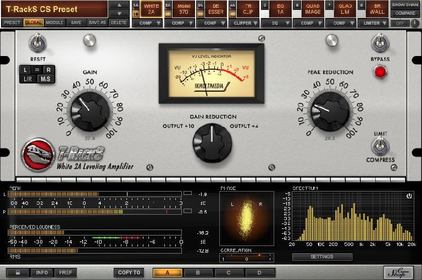Select chain slot 3A
This screenshot has width=422, height=280.
coord(200,5)
